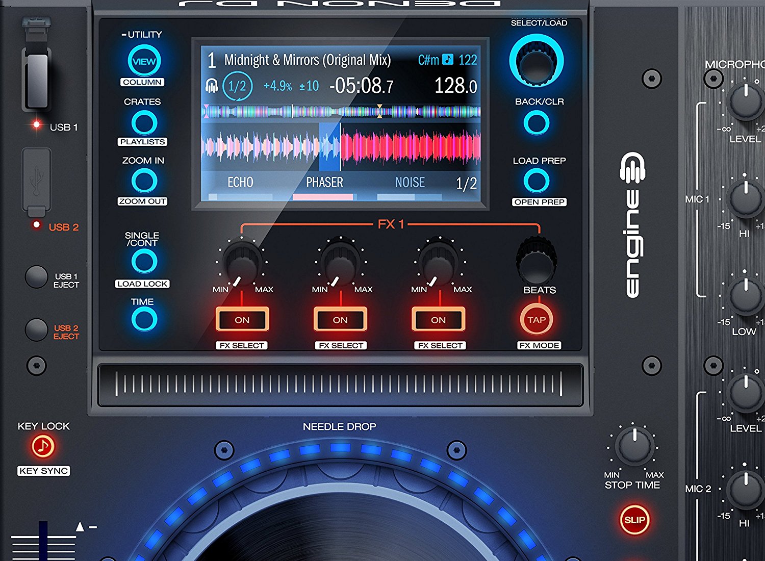
Task: Toggle the second FX ON button (Phaser)
Action: (340, 320)
